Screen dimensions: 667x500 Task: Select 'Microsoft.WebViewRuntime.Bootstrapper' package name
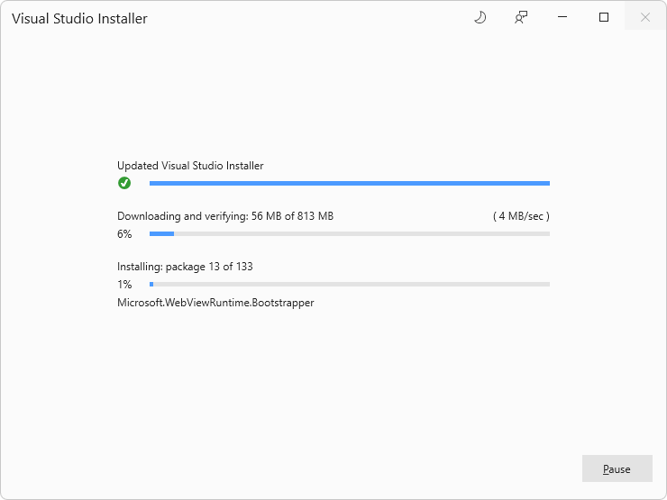click(x=215, y=303)
